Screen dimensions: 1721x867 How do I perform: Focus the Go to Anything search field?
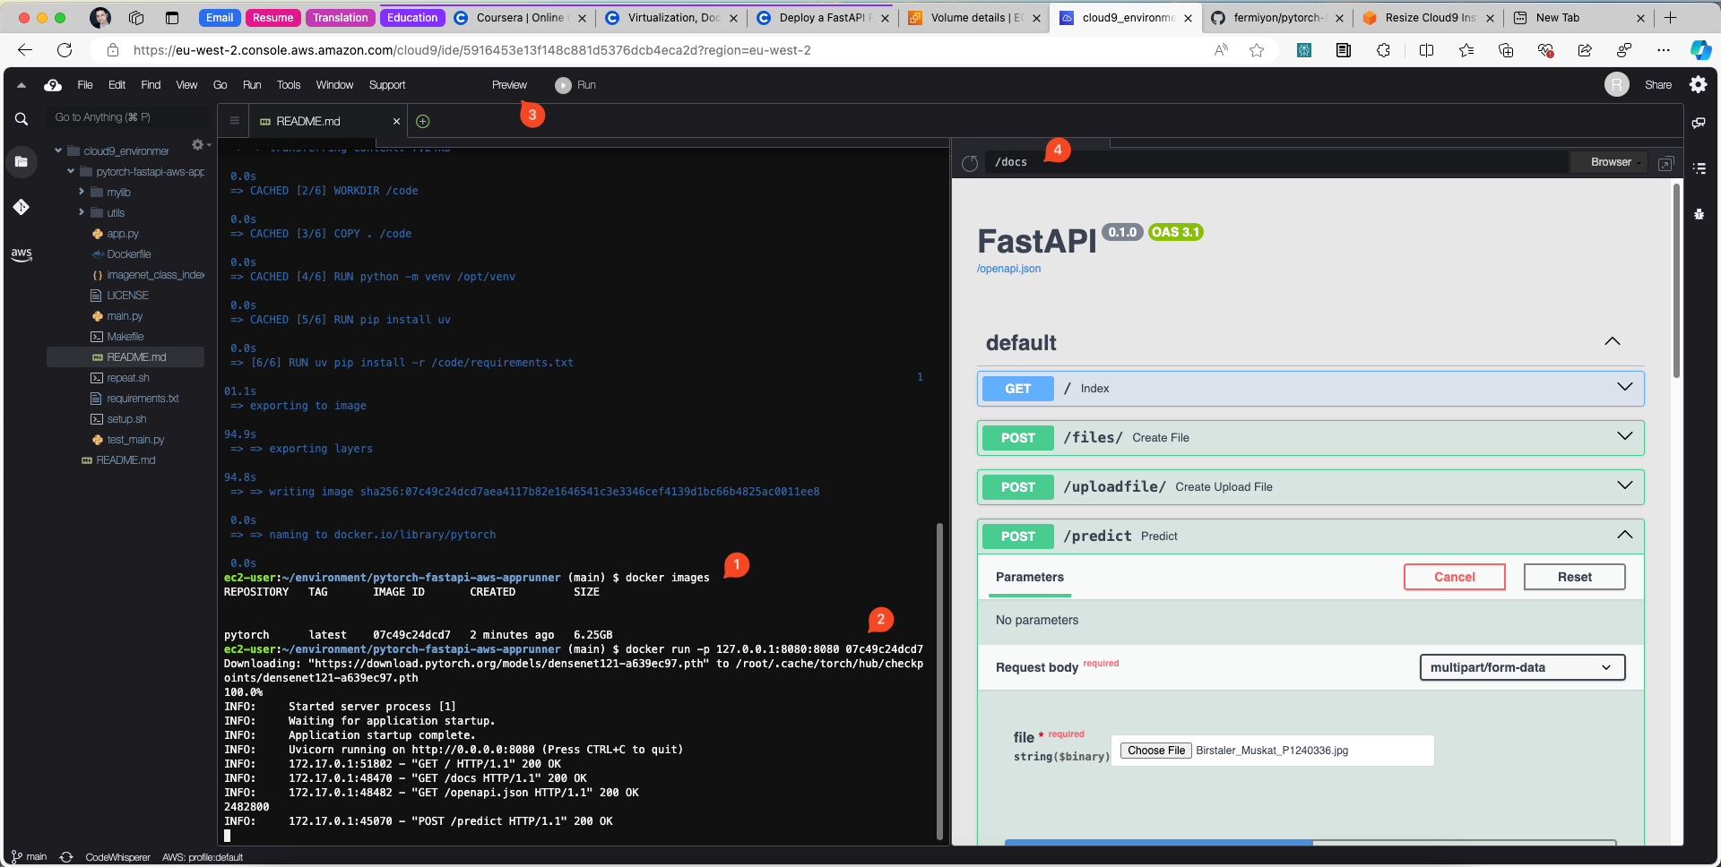click(x=129, y=117)
